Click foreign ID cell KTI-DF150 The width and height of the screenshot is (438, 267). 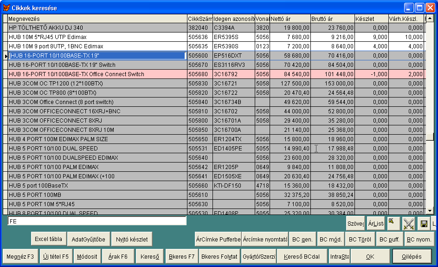click(234, 186)
